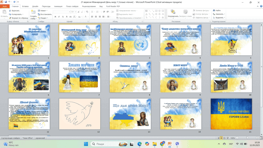This screenshot has width=263, height=148.
Task: Open the Дизайн ribbon tab
Action: [35, 6]
